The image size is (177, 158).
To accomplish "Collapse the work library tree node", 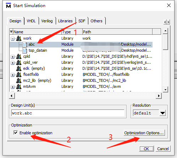I will tap(12, 39).
